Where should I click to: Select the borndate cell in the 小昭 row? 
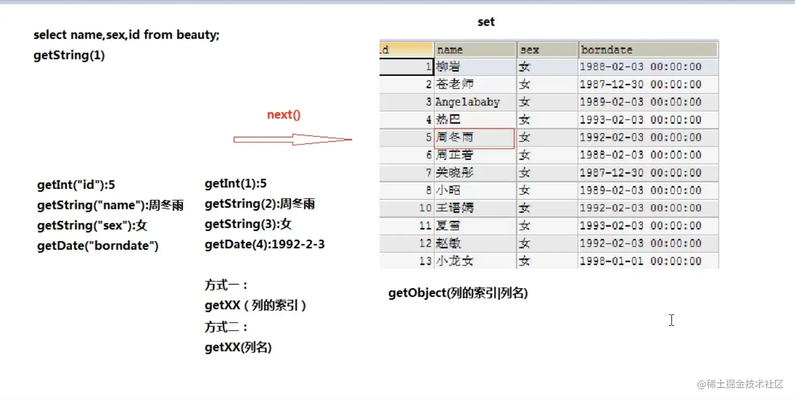(648, 191)
